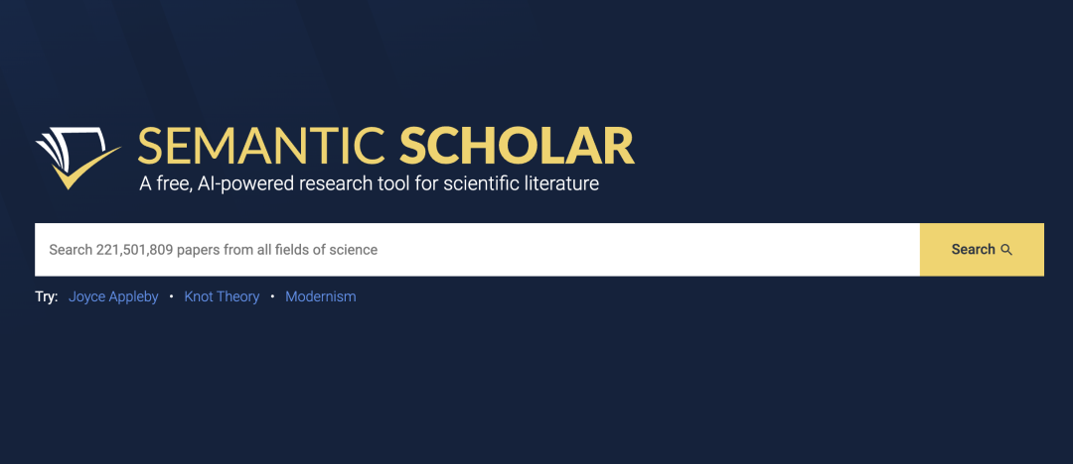Click the bullet between Knot Theory and Modernism
The image size is (1073, 464).
click(272, 296)
